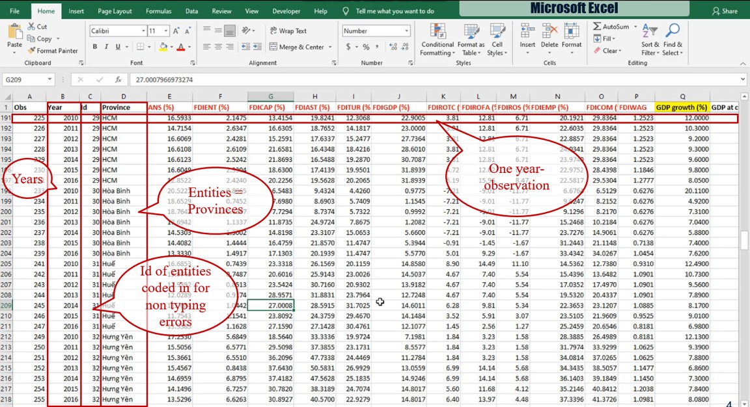Click the Tell me search field
This screenshot has height=407, width=750.
[x=395, y=11]
